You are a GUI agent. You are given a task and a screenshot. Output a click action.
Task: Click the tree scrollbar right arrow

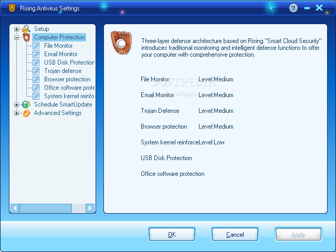pyautogui.click(x=90, y=208)
